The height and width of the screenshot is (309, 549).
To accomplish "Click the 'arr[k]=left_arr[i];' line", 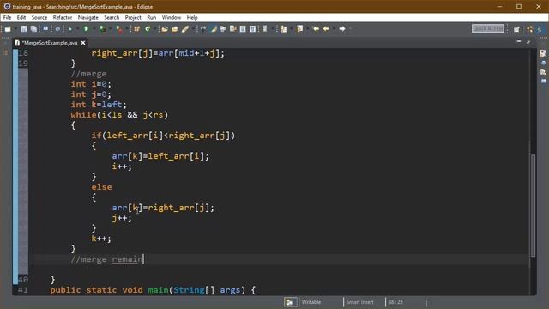I will [x=160, y=156].
